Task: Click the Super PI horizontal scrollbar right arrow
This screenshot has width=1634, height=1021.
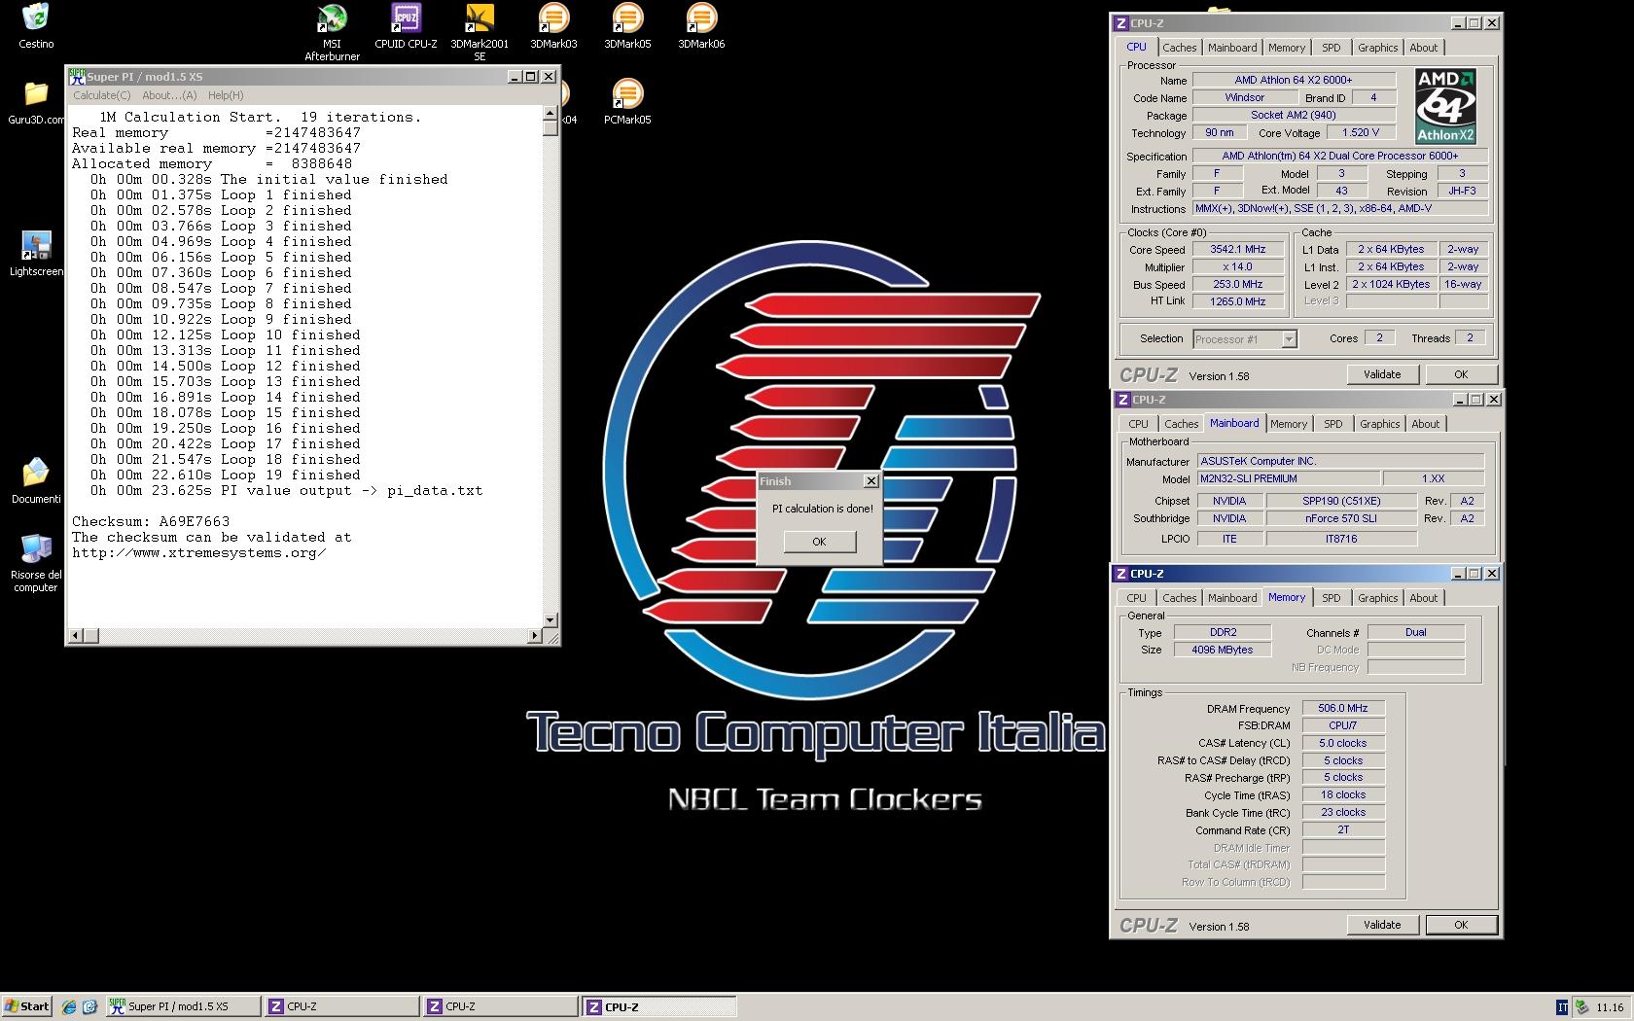Action: [x=534, y=636]
